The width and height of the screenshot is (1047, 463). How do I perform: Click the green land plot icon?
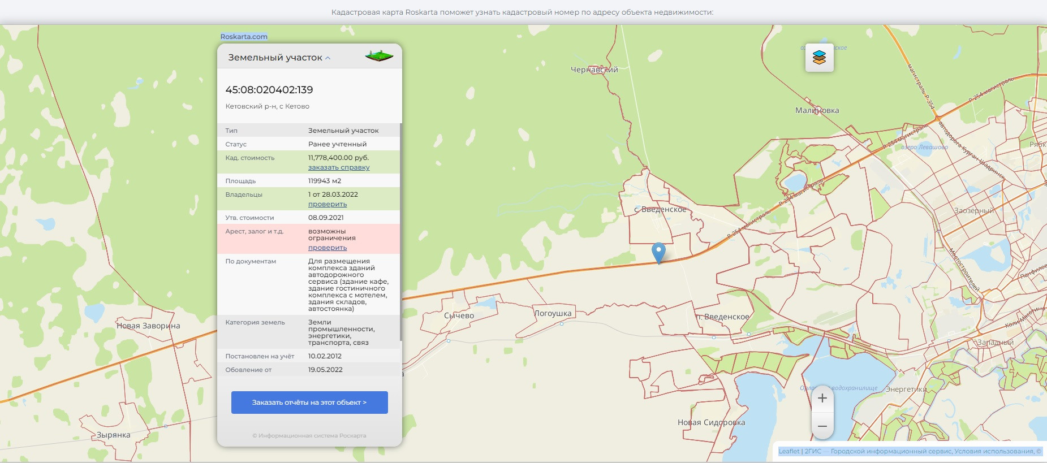pos(379,57)
